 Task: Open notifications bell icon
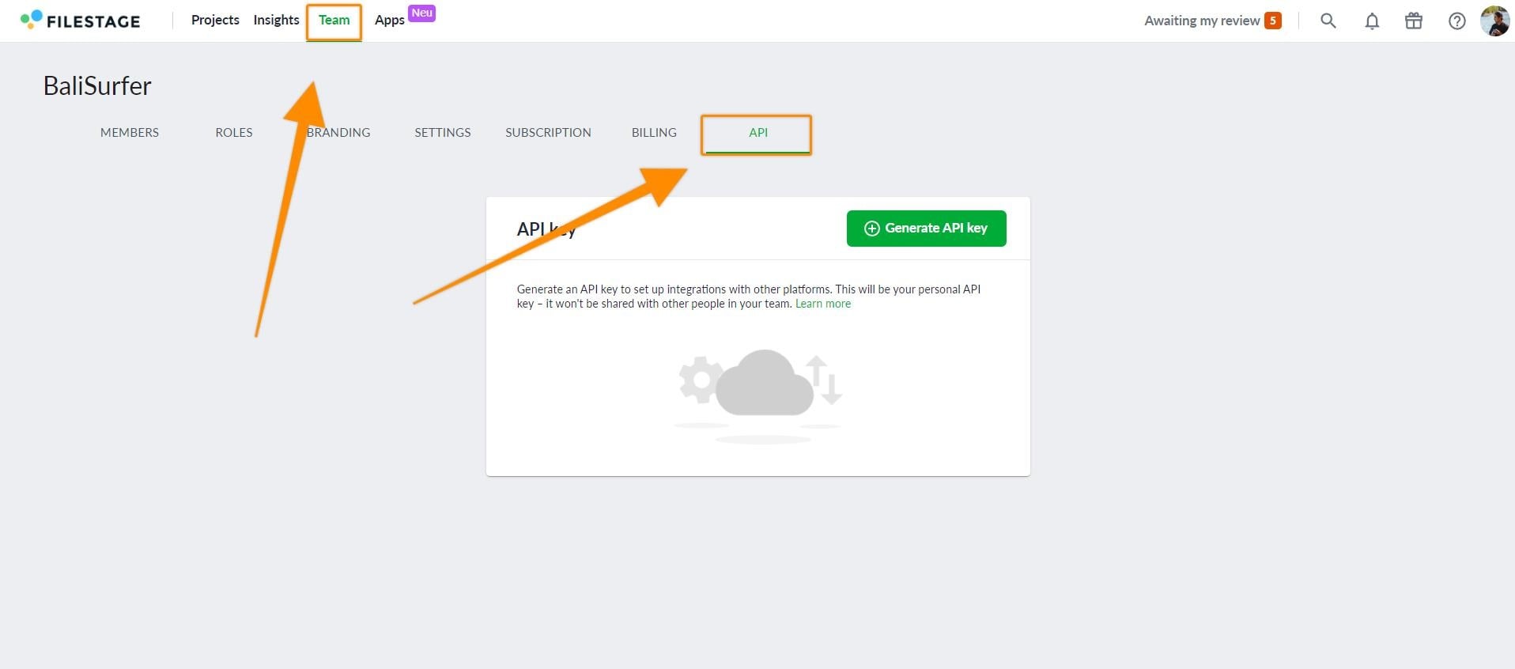click(1372, 21)
